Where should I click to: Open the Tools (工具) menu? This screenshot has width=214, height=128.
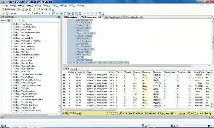[55, 6]
